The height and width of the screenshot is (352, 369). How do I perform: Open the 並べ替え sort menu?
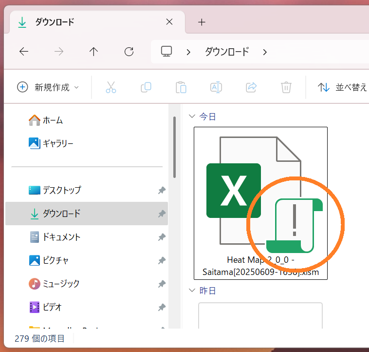point(342,87)
